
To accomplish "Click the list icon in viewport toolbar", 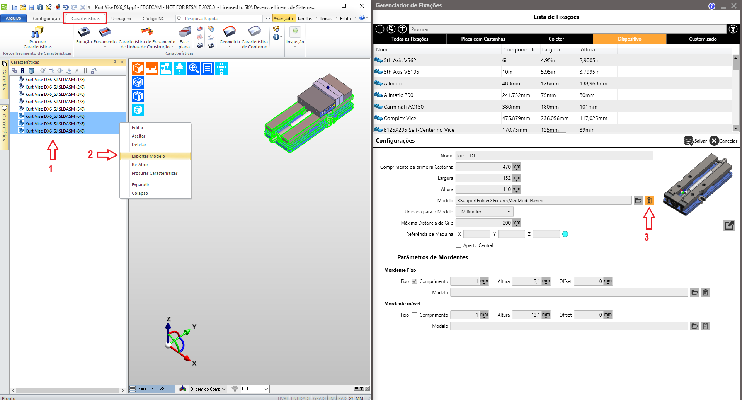I will pos(208,68).
